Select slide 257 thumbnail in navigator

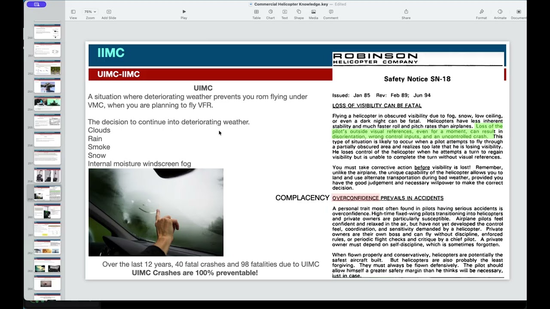point(47,158)
